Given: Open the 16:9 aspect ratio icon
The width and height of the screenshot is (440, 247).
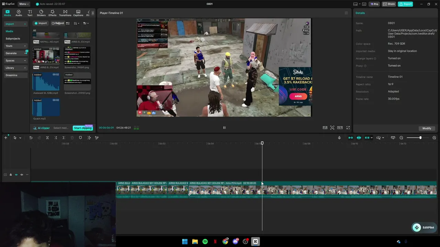Looking at the screenshot, I should point(340,128).
